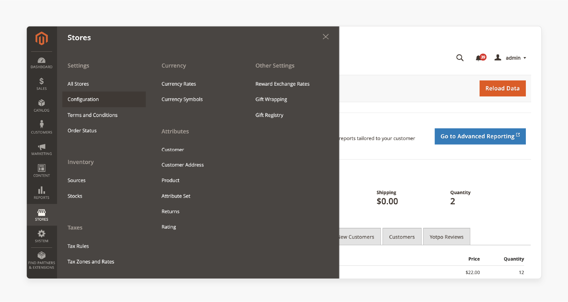Open Terms and Conditions menu item
Image resolution: width=568 pixels, height=302 pixels.
coord(93,115)
